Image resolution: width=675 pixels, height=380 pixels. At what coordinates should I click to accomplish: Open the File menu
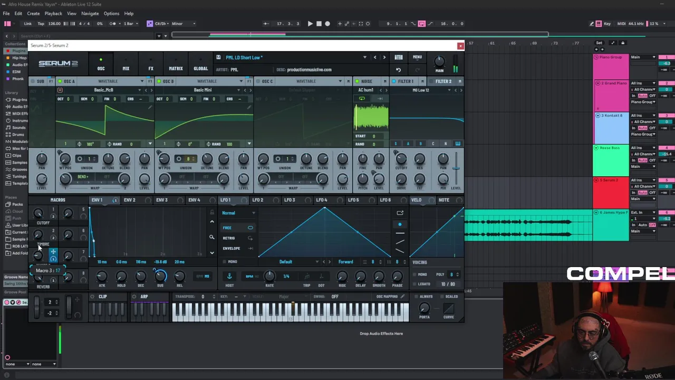click(6, 13)
